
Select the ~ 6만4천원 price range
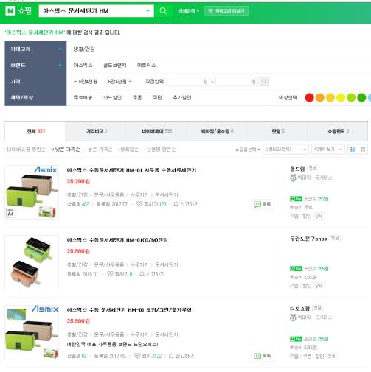click(86, 81)
